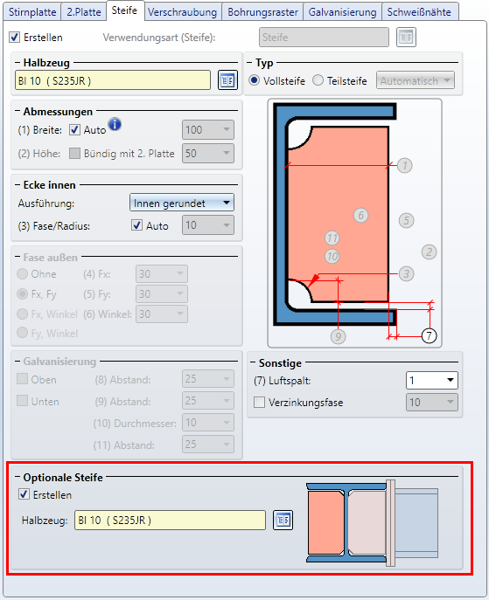Toggle the Breite Auto checkbox
Image resolution: width=489 pixels, height=600 pixels.
point(74,130)
